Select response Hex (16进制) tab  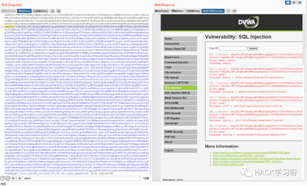point(193,11)
